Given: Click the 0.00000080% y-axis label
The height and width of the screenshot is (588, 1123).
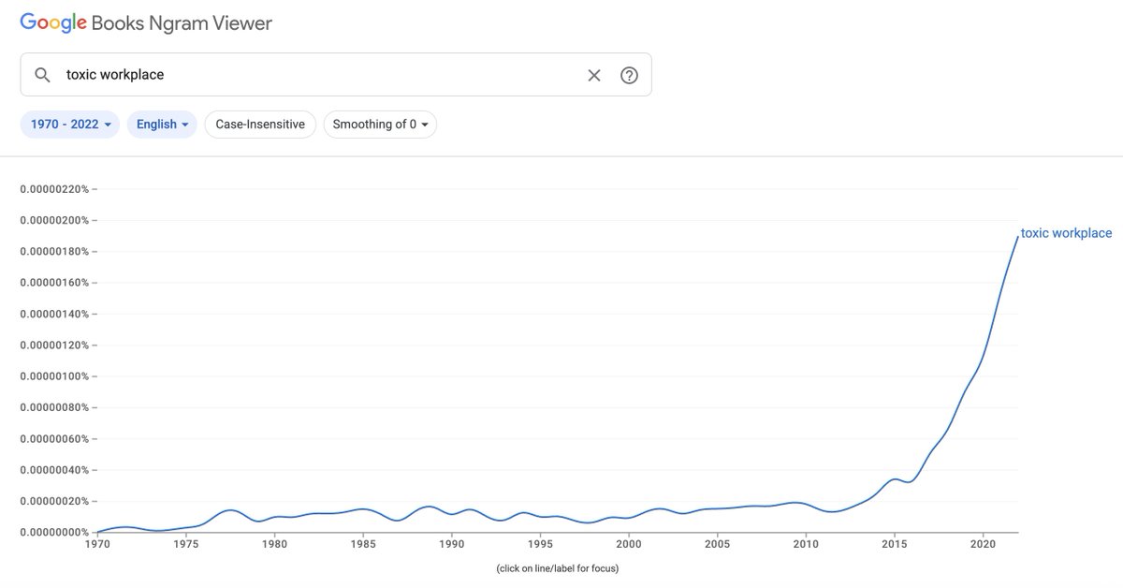Looking at the screenshot, I should [54, 407].
